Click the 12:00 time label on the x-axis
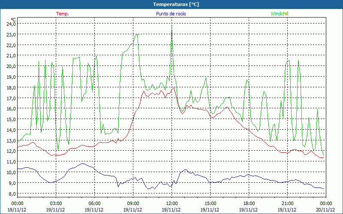 [172, 204]
